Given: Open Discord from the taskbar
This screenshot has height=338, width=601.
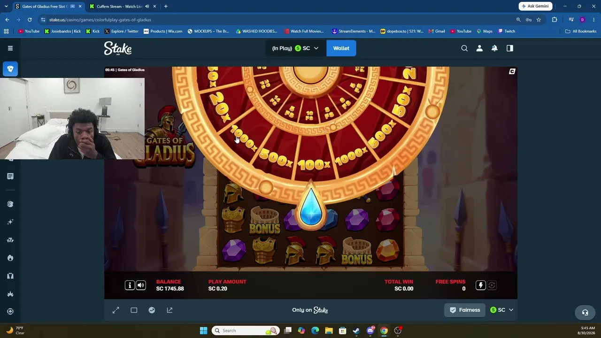Looking at the screenshot, I should click(370, 330).
